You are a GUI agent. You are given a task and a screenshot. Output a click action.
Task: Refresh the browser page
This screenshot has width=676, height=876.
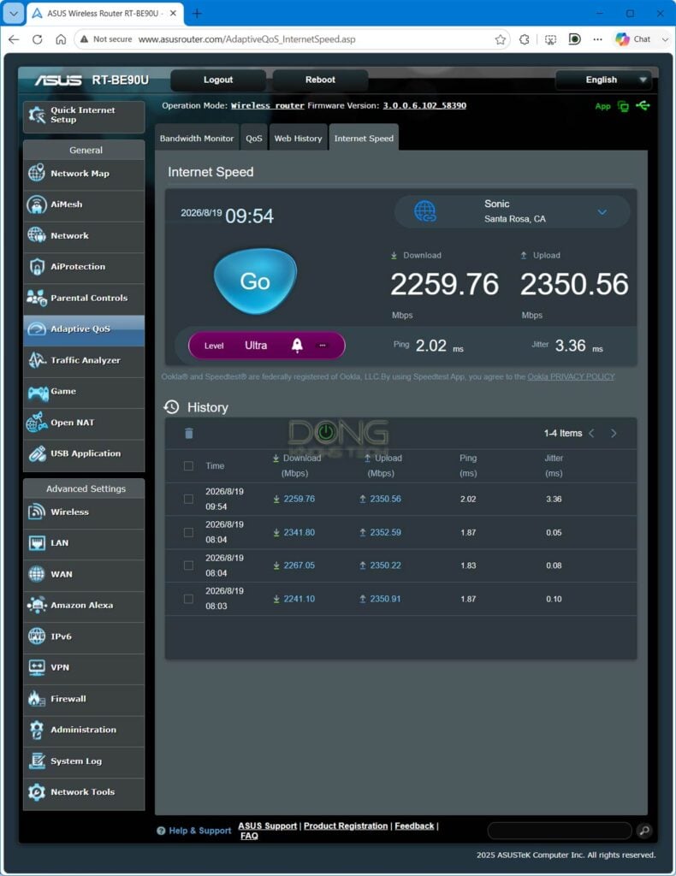(x=38, y=39)
